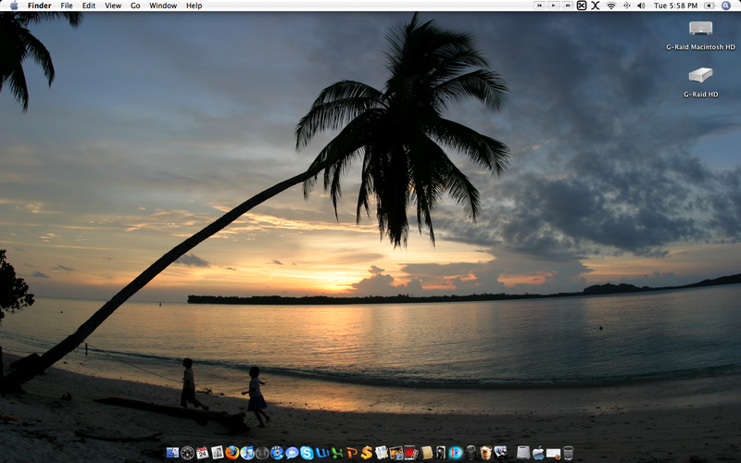Screen dimensions: 741x463
Task: Launch Firefox from the Dock
Action: [x=232, y=453]
